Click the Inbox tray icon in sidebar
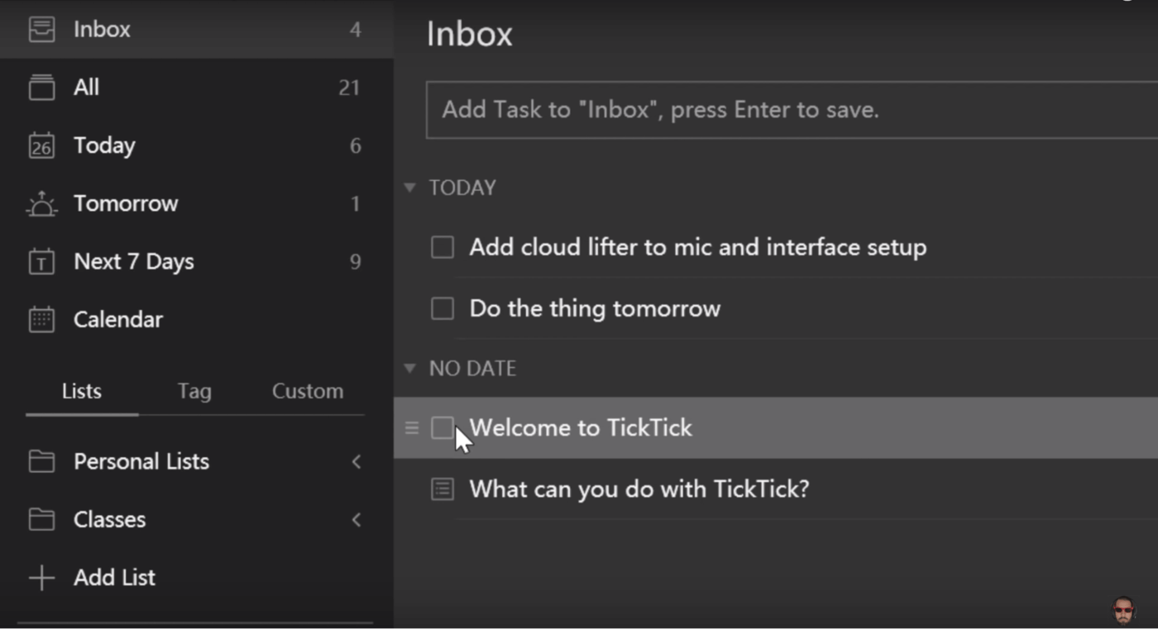Screen dimensions: 1158x629 [x=41, y=29]
